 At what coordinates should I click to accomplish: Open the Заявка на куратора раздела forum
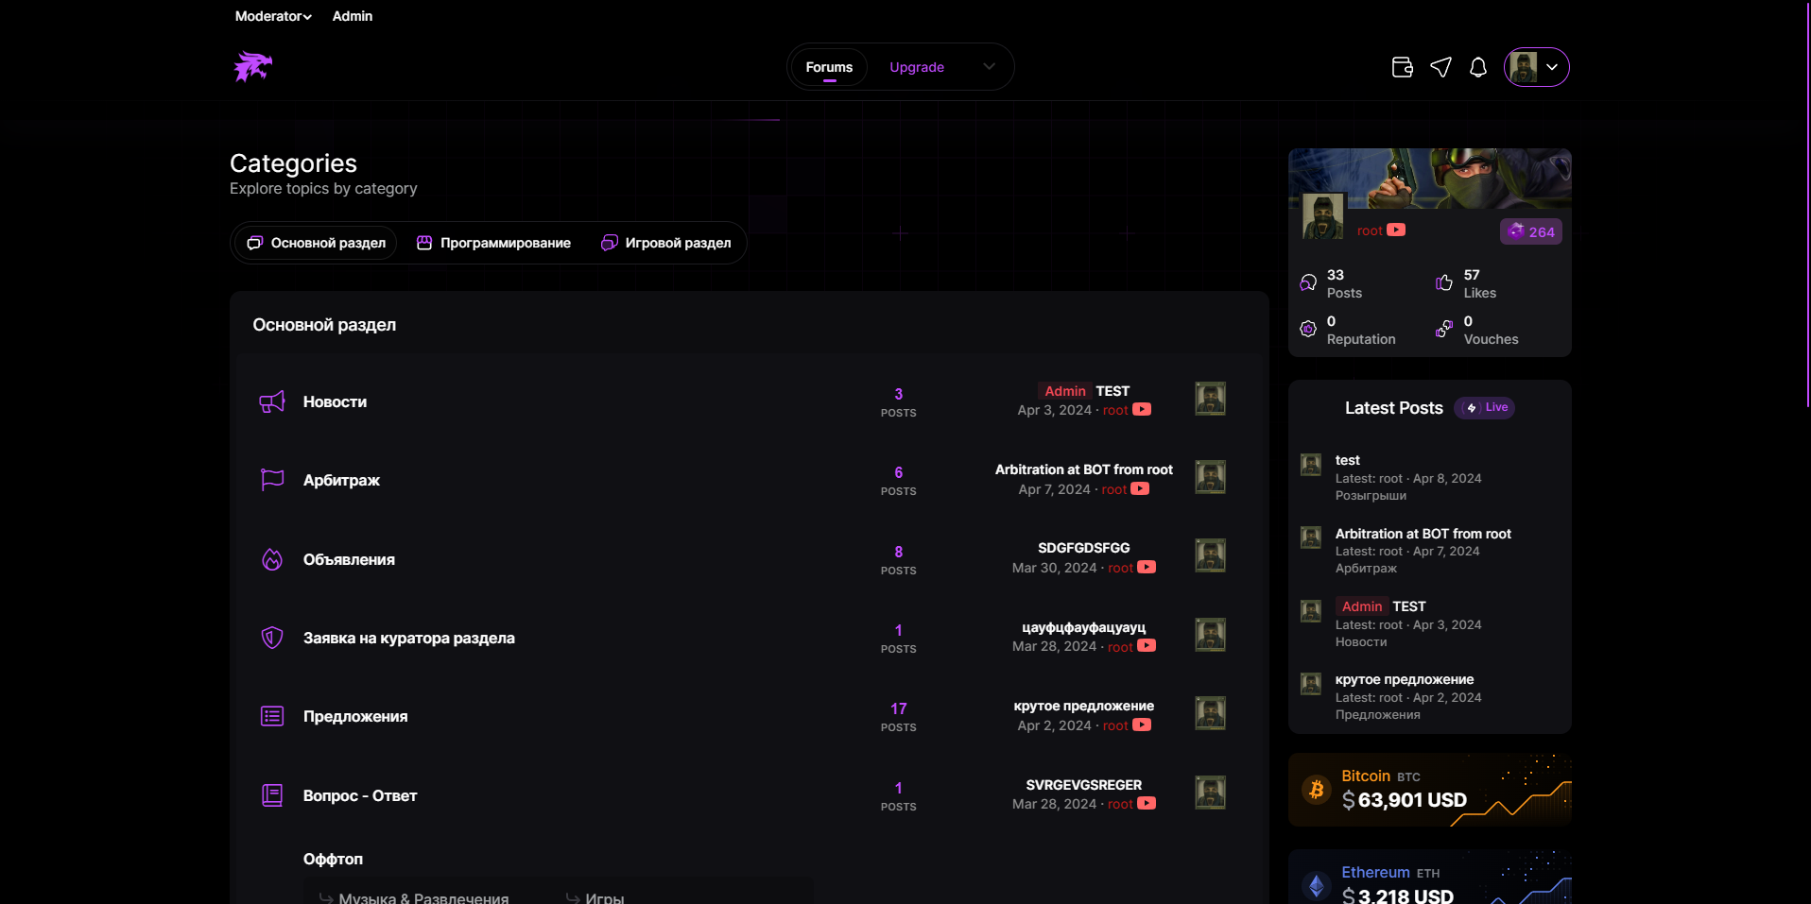(x=408, y=639)
